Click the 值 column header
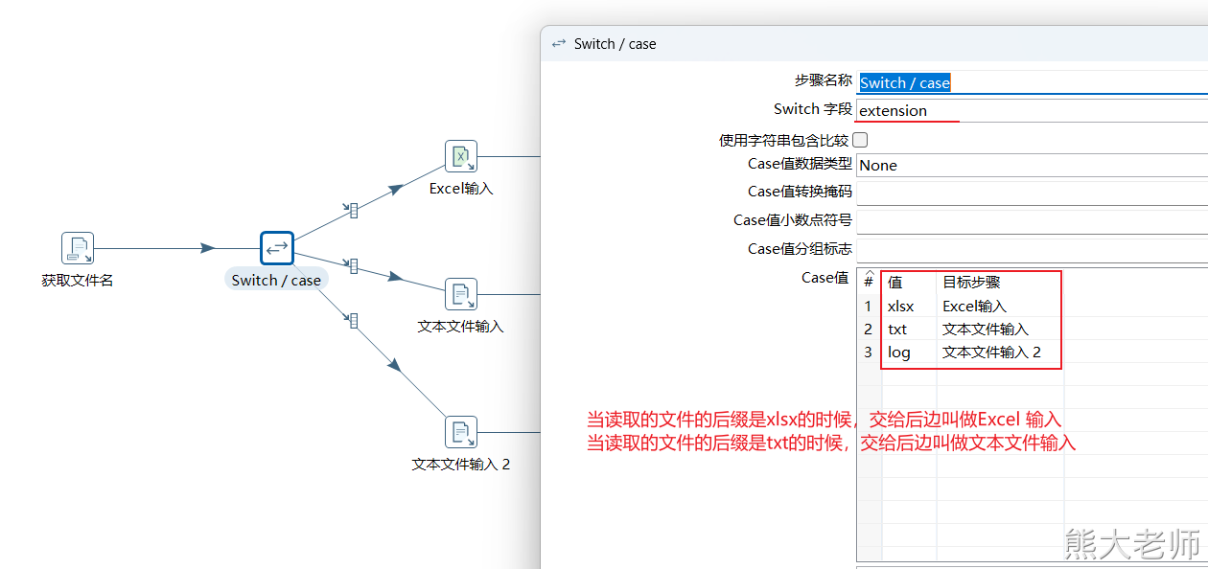1208x569 pixels. 909,283
